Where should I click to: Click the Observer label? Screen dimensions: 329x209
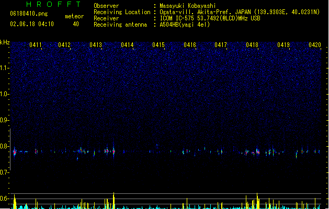coord(106,6)
